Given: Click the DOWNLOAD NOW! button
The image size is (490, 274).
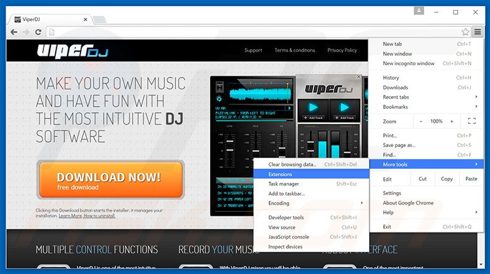Looking at the screenshot, I should tap(110, 180).
